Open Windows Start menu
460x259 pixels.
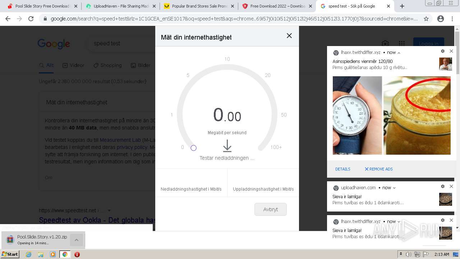(10, 254)
